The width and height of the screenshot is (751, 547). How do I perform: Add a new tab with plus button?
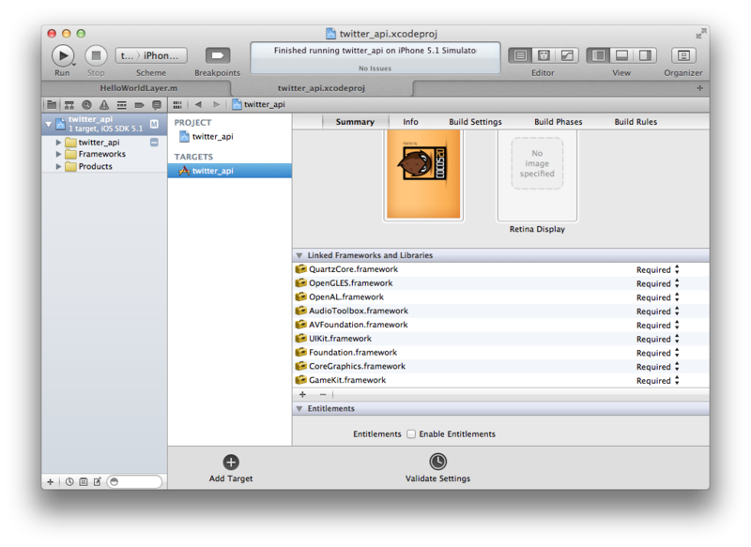(699, 88)
